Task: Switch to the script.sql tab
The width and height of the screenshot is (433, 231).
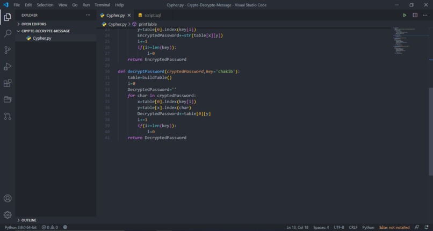Action: pyautogui.click(x=152, y=16)
